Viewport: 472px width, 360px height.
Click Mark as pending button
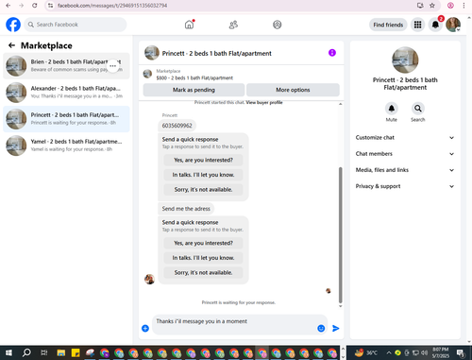(x=194, y=90)
